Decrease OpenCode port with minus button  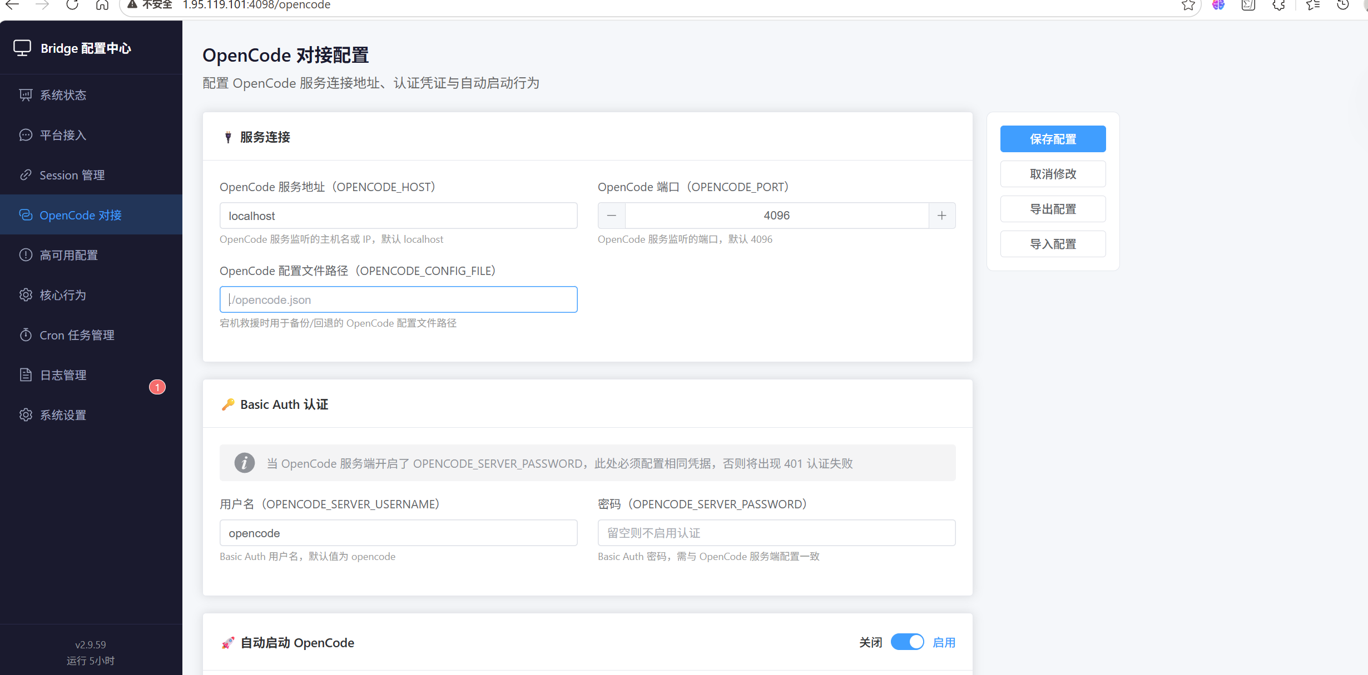coord(612,216)
